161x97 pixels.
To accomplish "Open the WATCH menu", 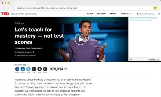I will pos(90,14).
